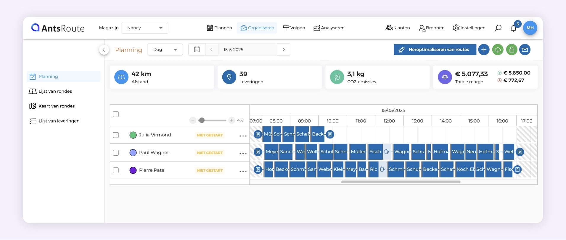Open more options for Julia Virmond
The width and height of the screenshot is (566, 240).
tap(243, 136)
